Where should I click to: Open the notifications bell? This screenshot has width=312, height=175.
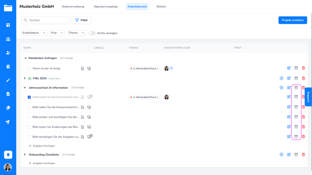click(8, 155)
